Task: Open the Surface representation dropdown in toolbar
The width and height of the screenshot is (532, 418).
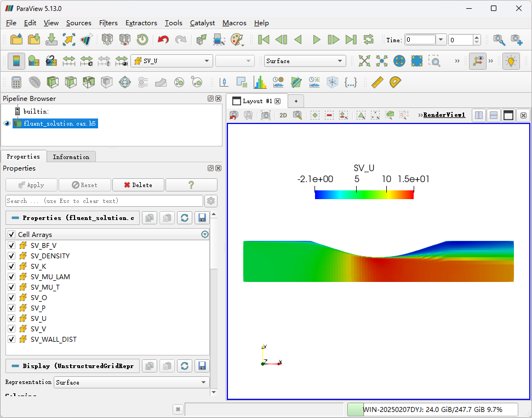Action: [x=305, y=61]
